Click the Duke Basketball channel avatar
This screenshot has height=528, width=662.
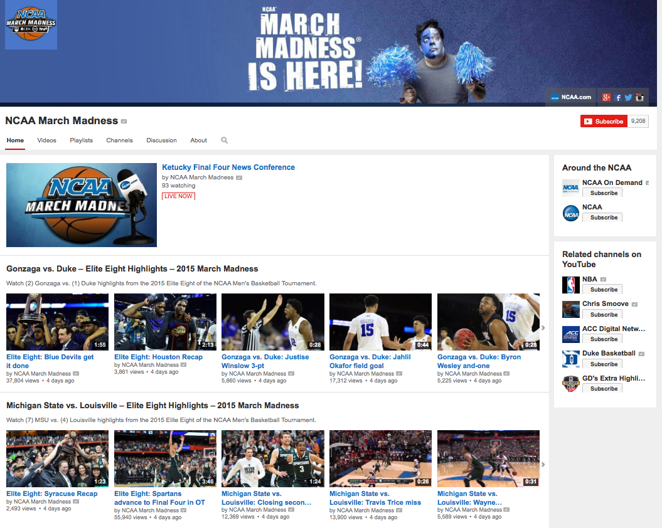click(571, 359)
